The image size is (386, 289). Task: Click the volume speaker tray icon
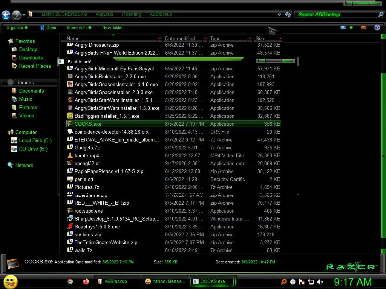click(320, 282)
